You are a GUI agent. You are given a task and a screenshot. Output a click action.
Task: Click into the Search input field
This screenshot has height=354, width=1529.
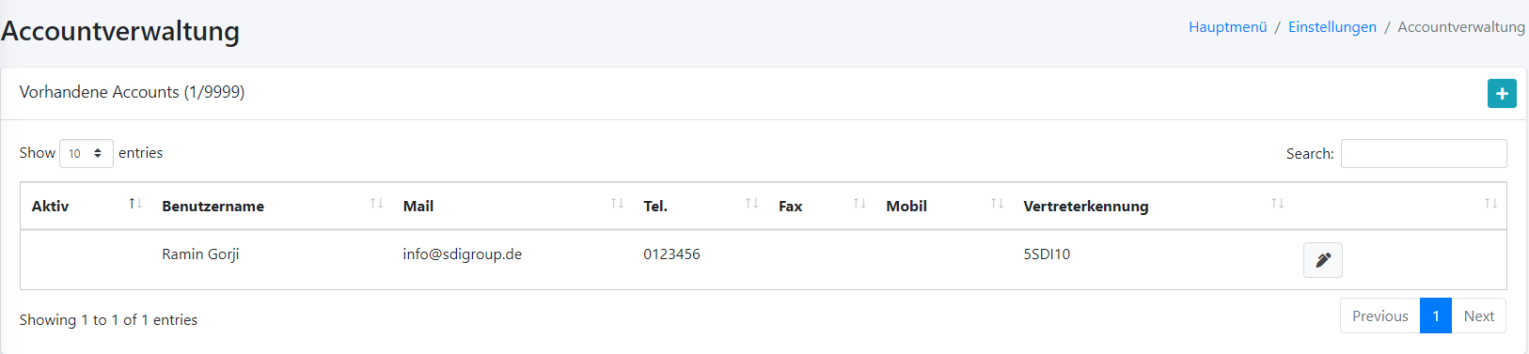[x=1424, y=153]
